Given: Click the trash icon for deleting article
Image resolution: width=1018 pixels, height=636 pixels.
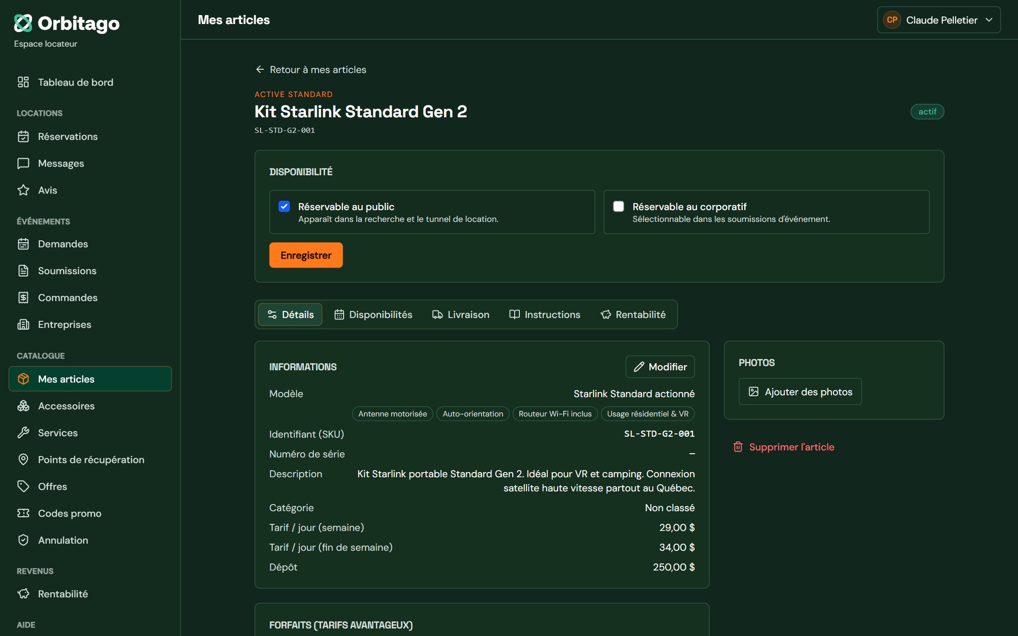Looking at the screenshot, I should click(738, 447).
